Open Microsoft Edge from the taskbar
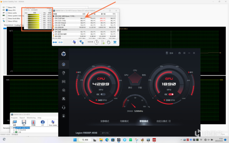229x143 pixels. click(107, 140)
